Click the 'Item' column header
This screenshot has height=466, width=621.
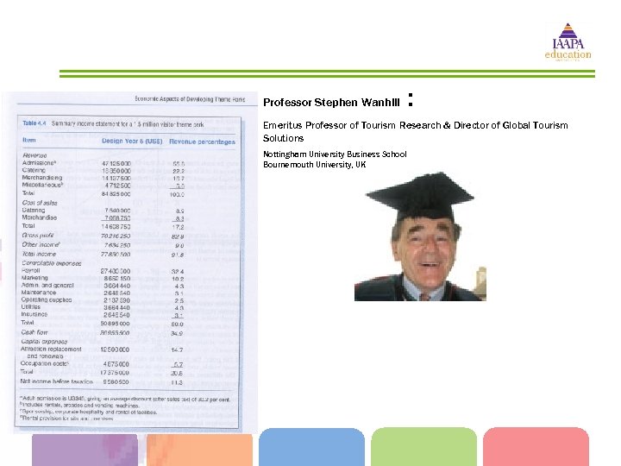click(x=29, y=141)
